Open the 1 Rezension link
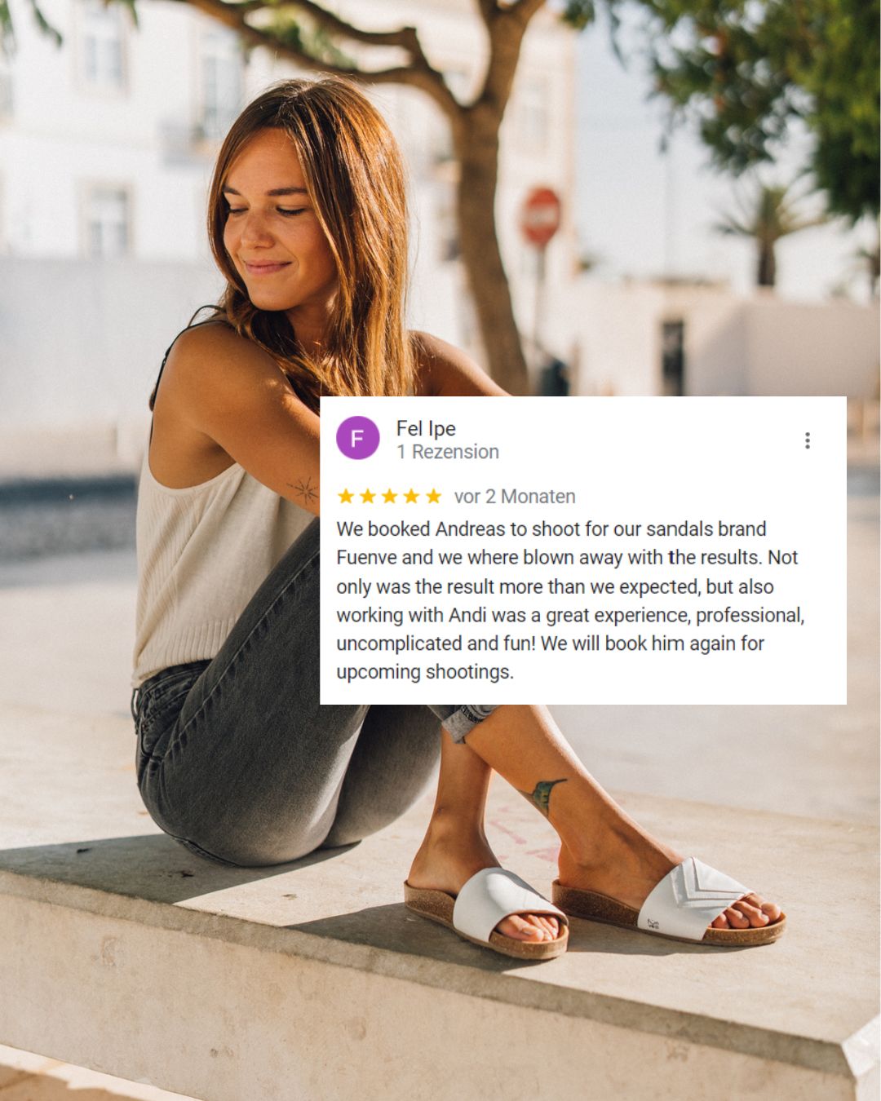Viewport: 881px width, 1101px height. 448,452
